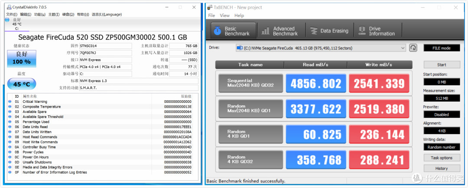Click the transfer mode PCIe 4.0 x4 field
468x188 pixels.
point(105,67)
